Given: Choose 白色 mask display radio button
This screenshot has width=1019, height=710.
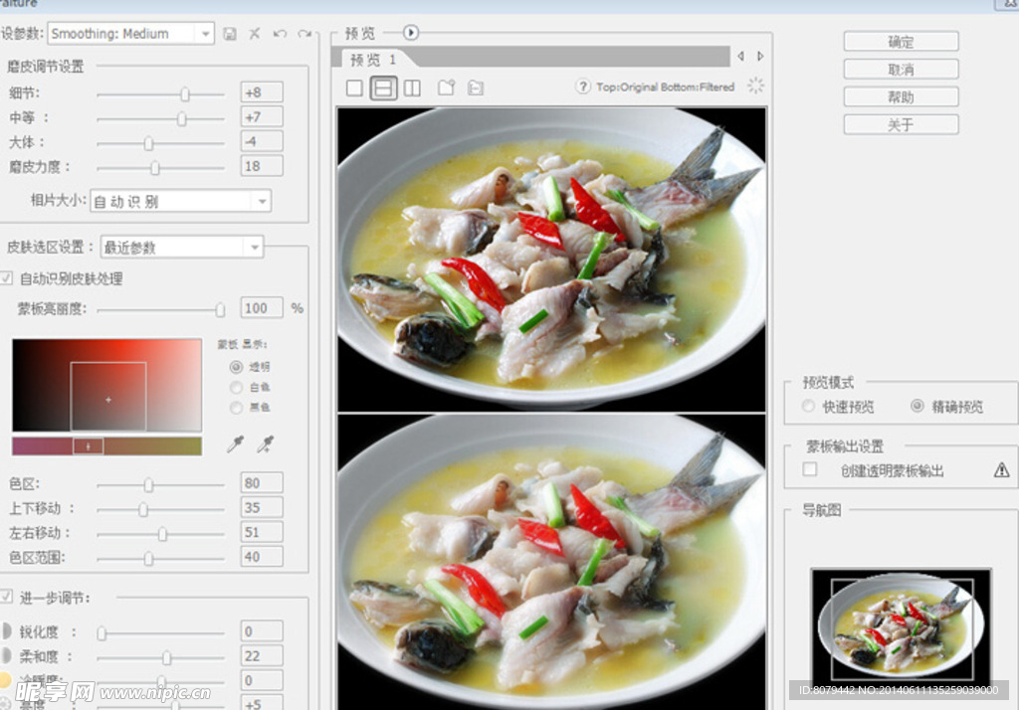Looking at the screenshot, I should (236, 387).
